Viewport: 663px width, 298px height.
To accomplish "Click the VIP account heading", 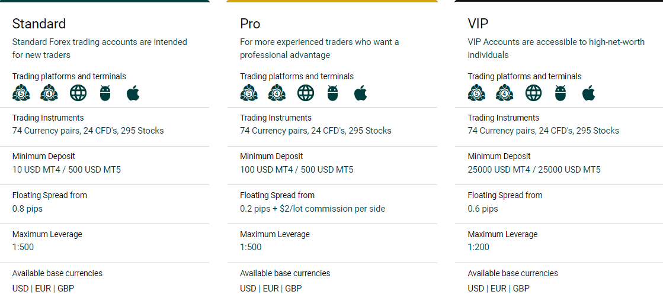I will (x=478, y=24).
